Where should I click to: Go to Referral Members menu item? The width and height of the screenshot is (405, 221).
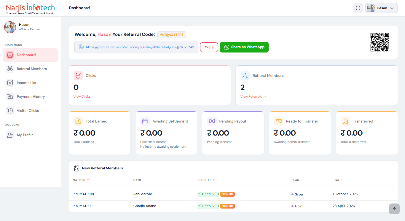31,69
